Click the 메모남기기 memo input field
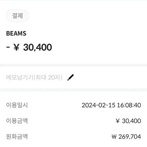147x147 pixels. [x=34, y=77]
